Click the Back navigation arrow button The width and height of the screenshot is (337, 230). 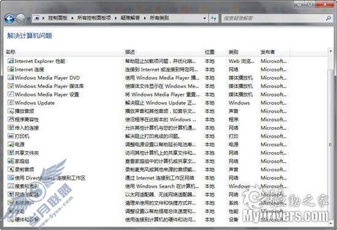9,19
